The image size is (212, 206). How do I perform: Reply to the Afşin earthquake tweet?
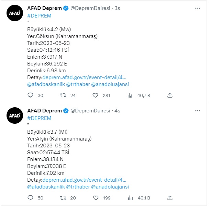(30, 197)
